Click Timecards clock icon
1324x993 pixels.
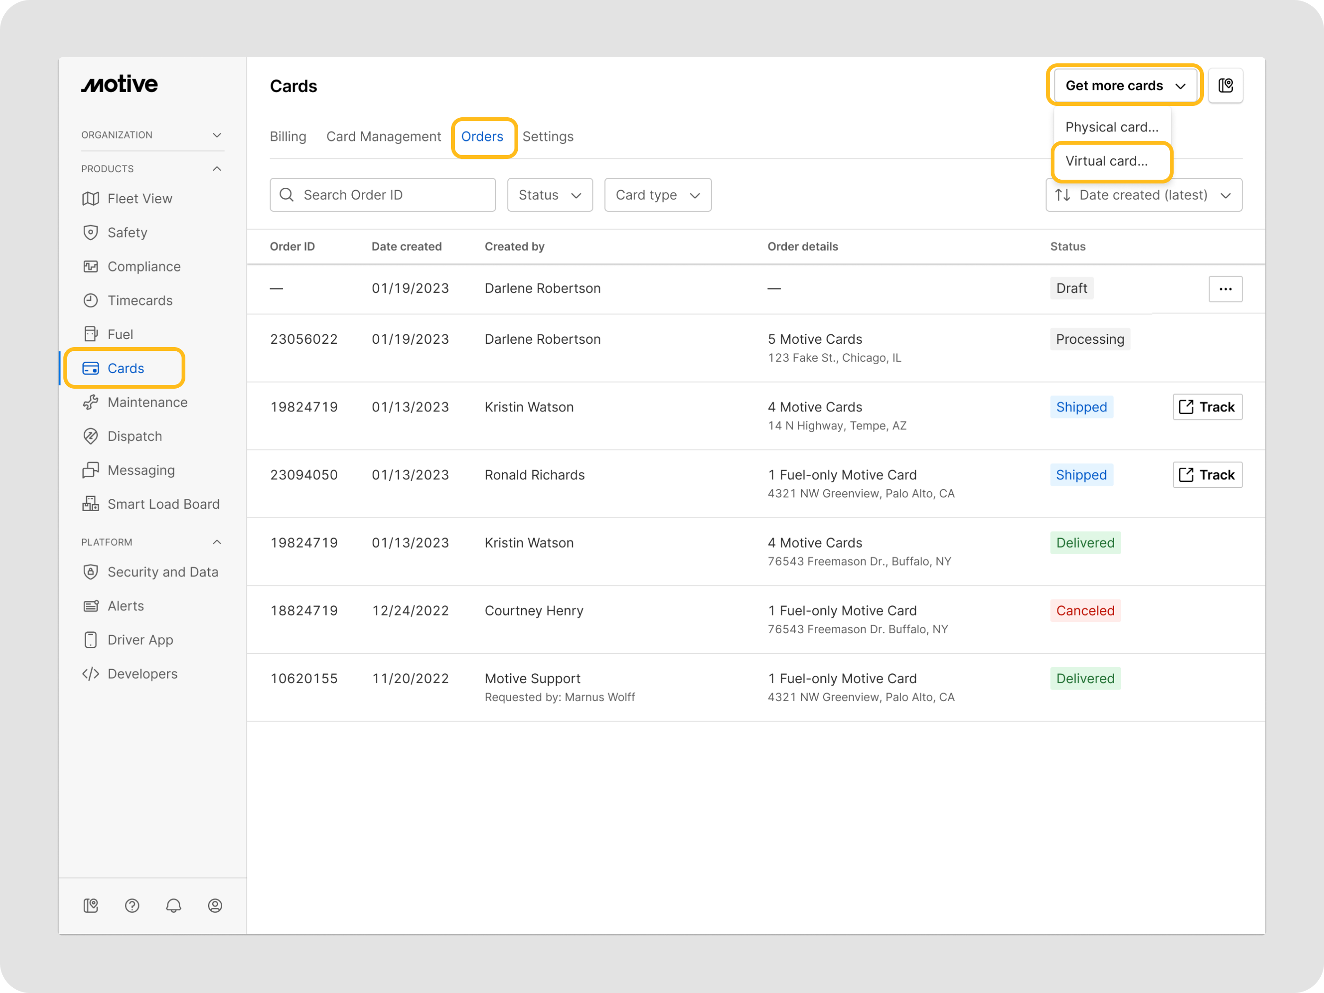coord(90,300)
